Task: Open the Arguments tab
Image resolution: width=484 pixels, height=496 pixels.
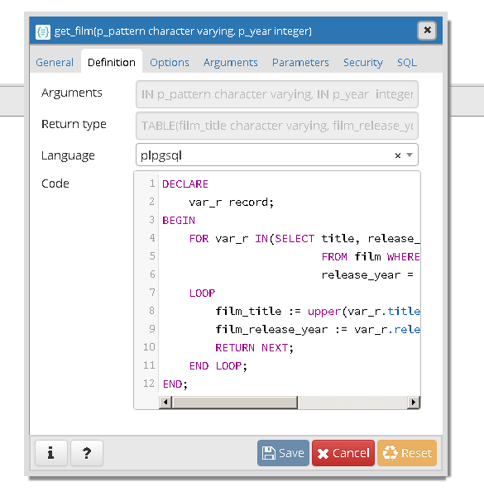Action: click(x=231, y=62)
